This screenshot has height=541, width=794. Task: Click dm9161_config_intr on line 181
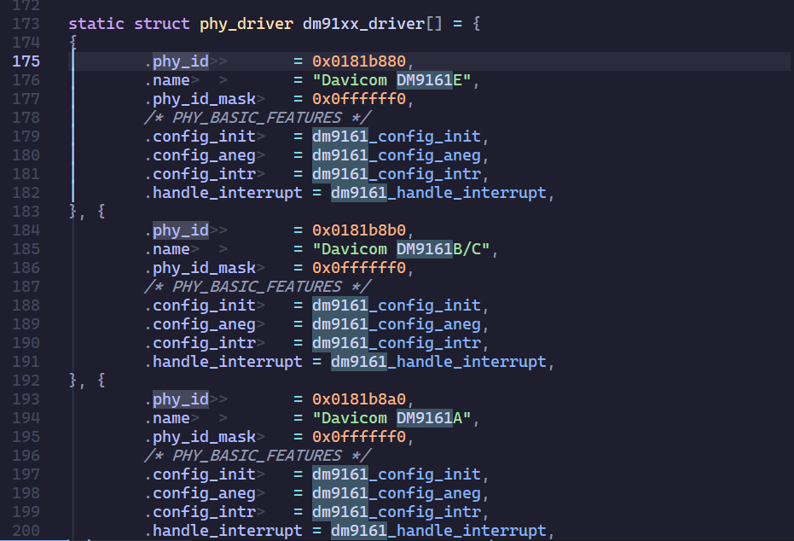[x=396, y=174]
